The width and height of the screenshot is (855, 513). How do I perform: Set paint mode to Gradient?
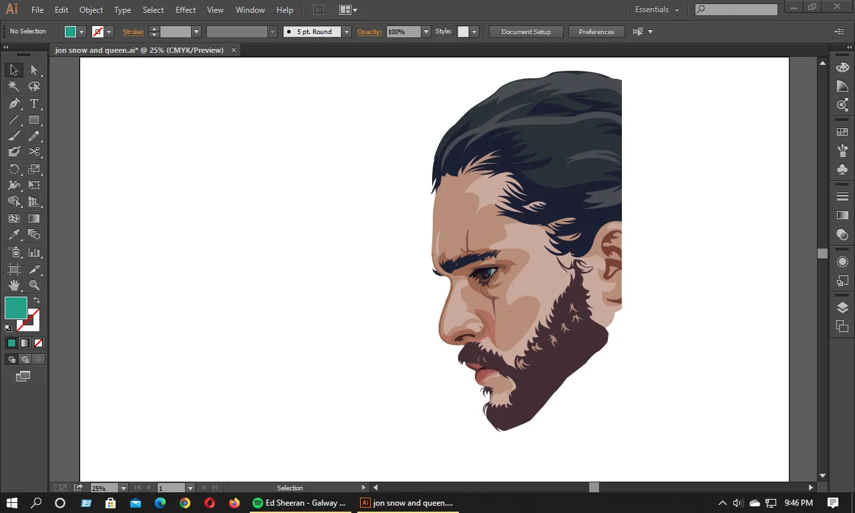point(25,343)
